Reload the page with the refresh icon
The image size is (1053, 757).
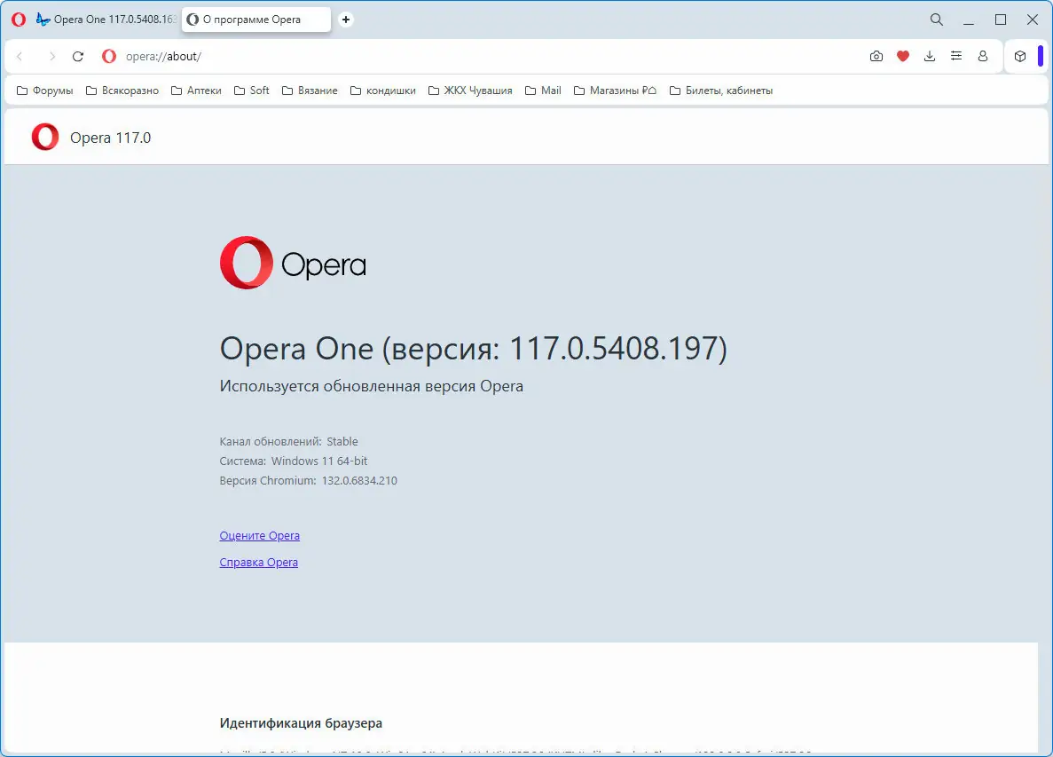coord(78,55)
